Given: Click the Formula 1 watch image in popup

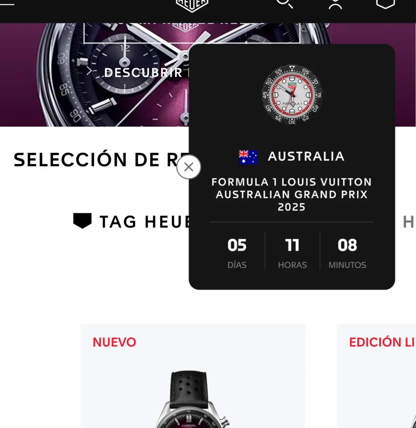Looking at the screenshot, I should [x=292, y=95].
